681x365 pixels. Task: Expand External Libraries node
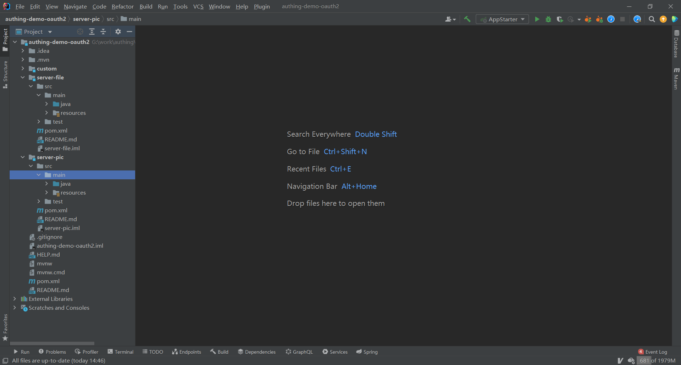click(x=15, y=299)
